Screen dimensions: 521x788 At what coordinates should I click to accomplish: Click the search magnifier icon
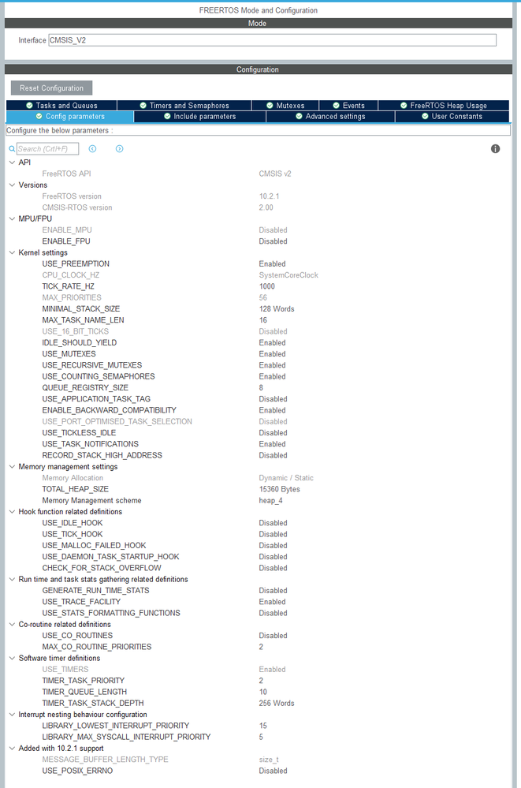pos(12,149)
